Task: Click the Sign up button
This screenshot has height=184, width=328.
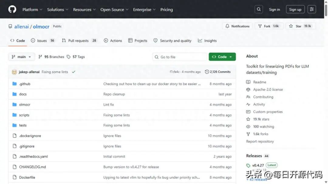Action: tap(295, 9)
